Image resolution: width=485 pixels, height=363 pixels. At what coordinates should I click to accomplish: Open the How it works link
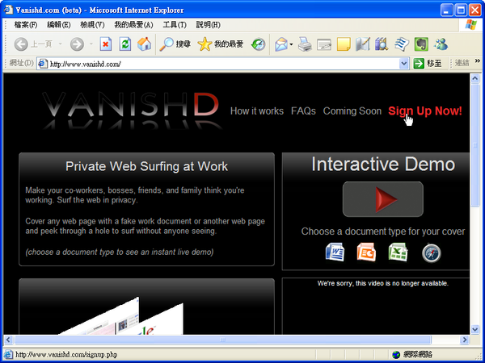click(257, 111)
